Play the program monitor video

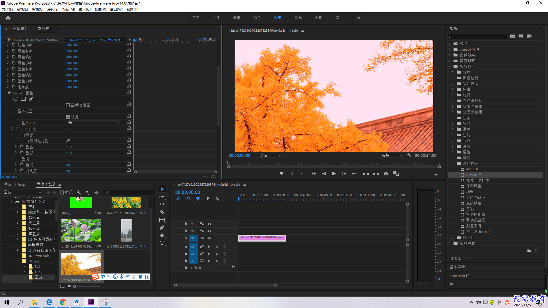[334, 174]
